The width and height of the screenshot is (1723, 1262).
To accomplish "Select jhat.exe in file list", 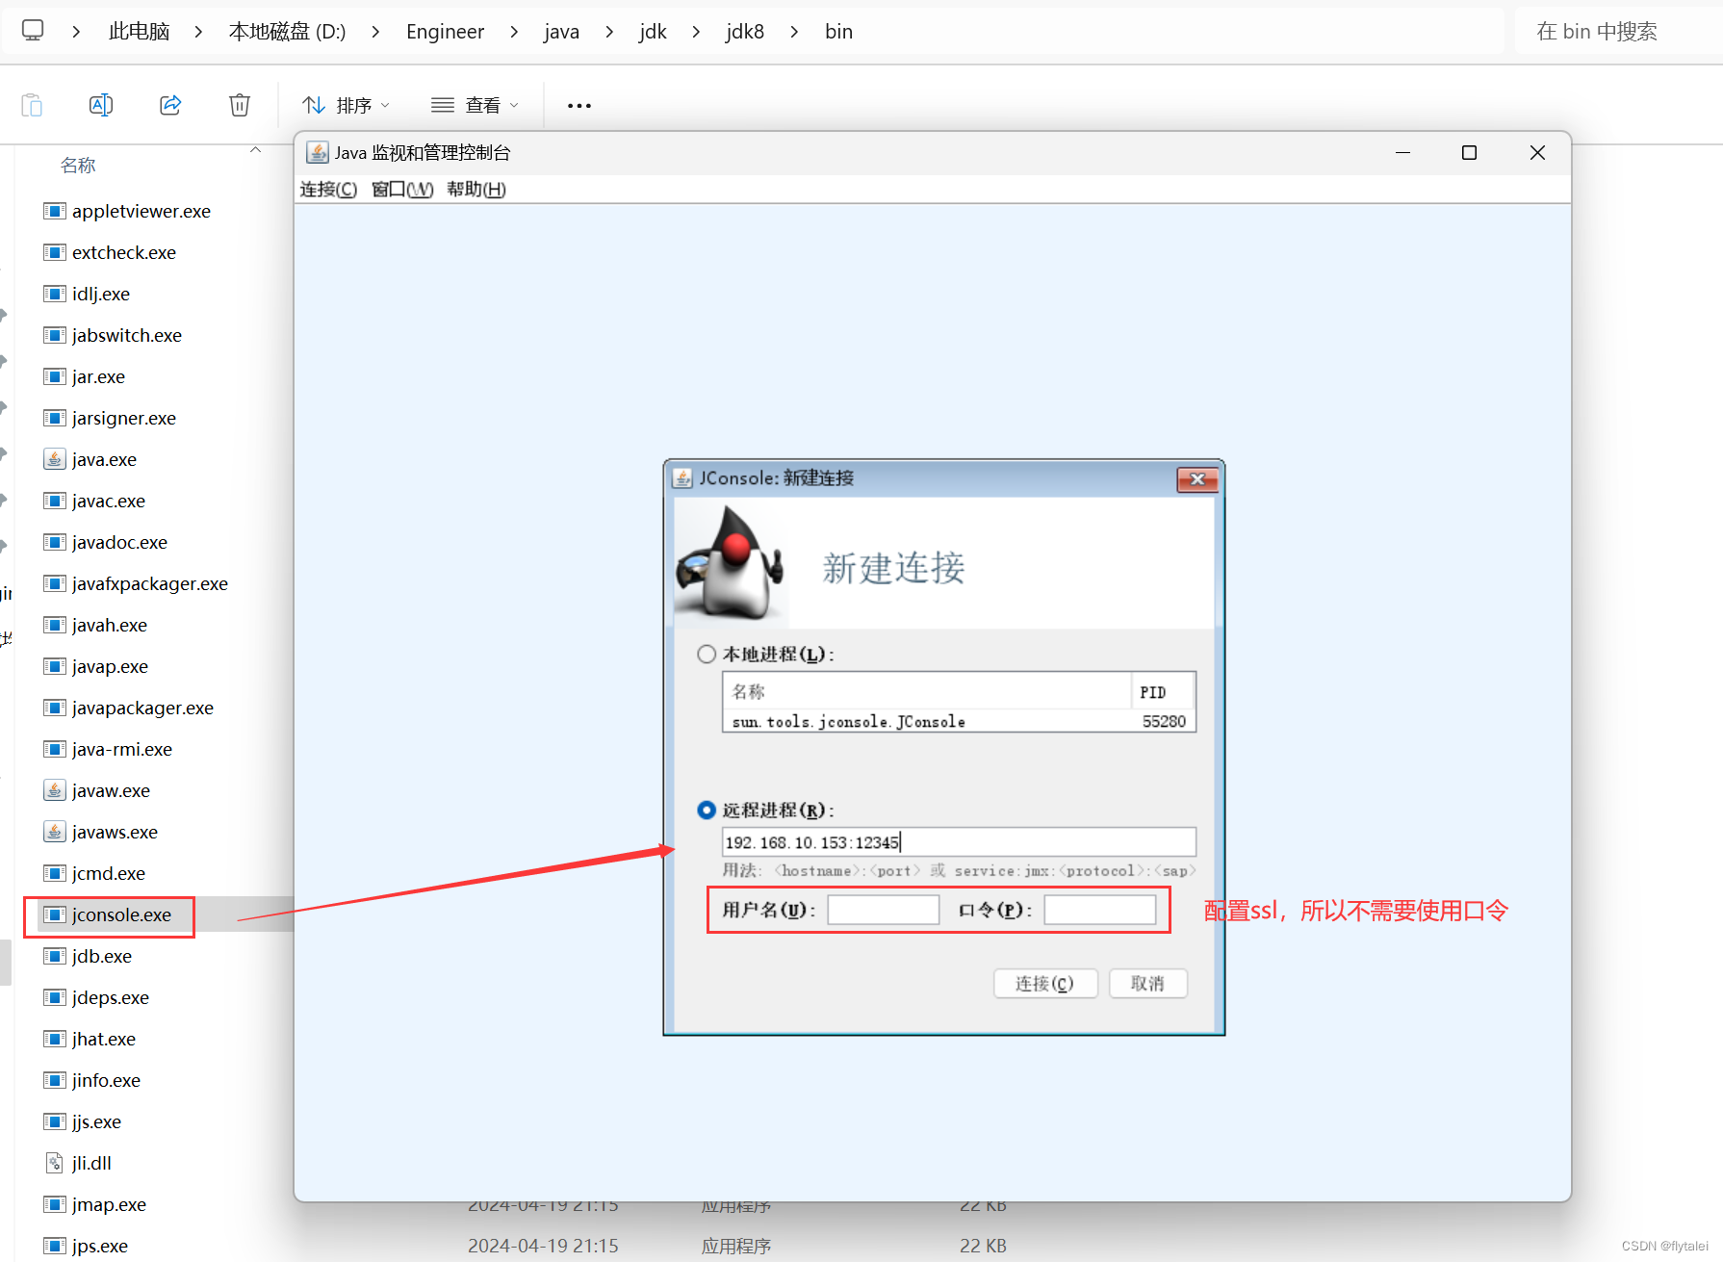I will 104,1039.
